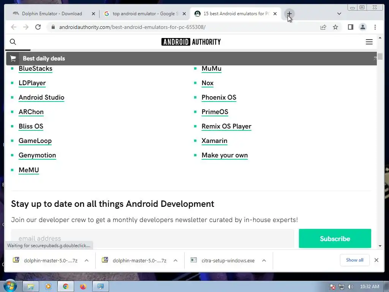This screenshot has width=389, height=292.
Task: Click the 10:32 AM clock
Action: (369, 287)
